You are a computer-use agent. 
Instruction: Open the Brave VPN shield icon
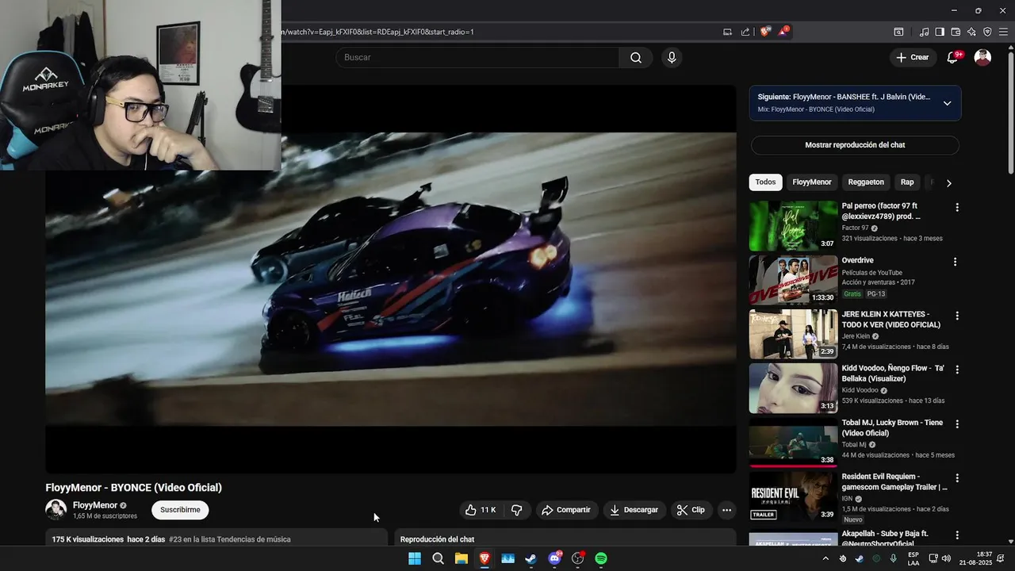(987, 32)
